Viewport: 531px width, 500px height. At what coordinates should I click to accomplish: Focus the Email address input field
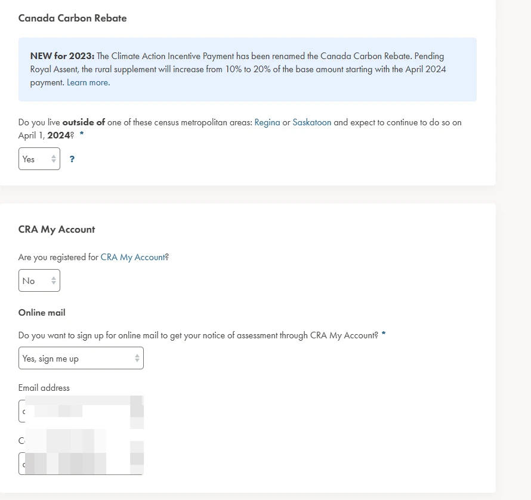point(81,412)
